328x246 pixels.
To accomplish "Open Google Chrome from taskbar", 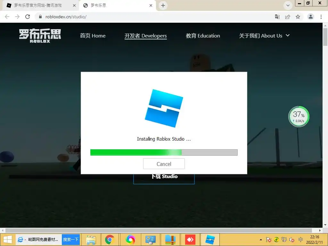I will pyautogui.click(x=110, y=240).
